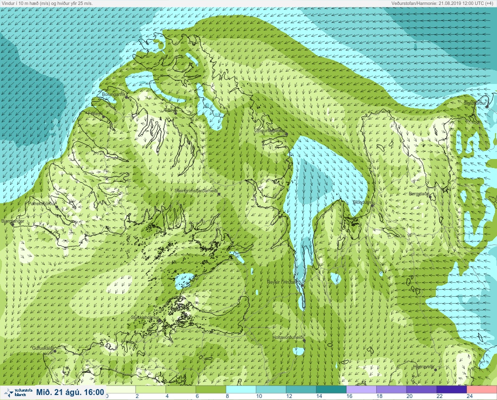Image resolution: width=497 pixels, height=400 pixels.
Task: Click the 22–24 m/s dark indigo legend swatch
Action: click(x=452, y=389)
